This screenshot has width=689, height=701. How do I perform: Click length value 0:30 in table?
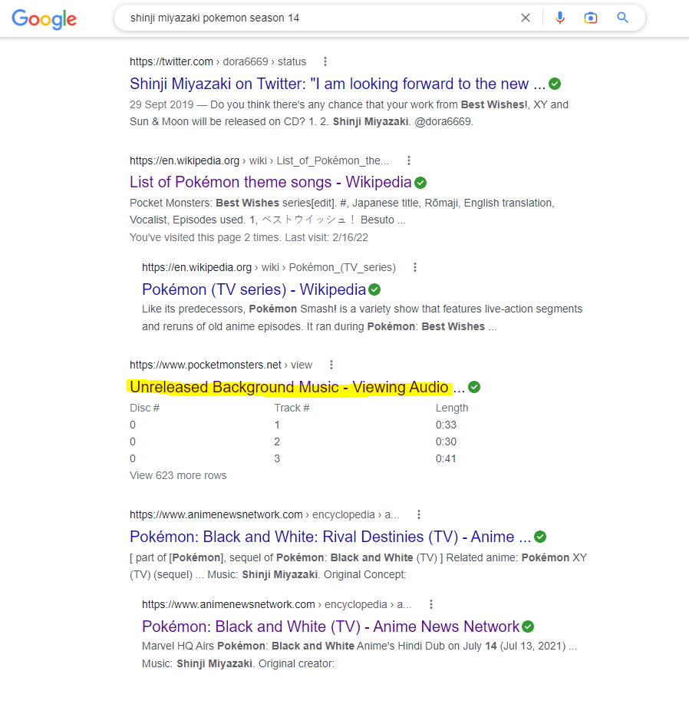click(x=446, y=441)
